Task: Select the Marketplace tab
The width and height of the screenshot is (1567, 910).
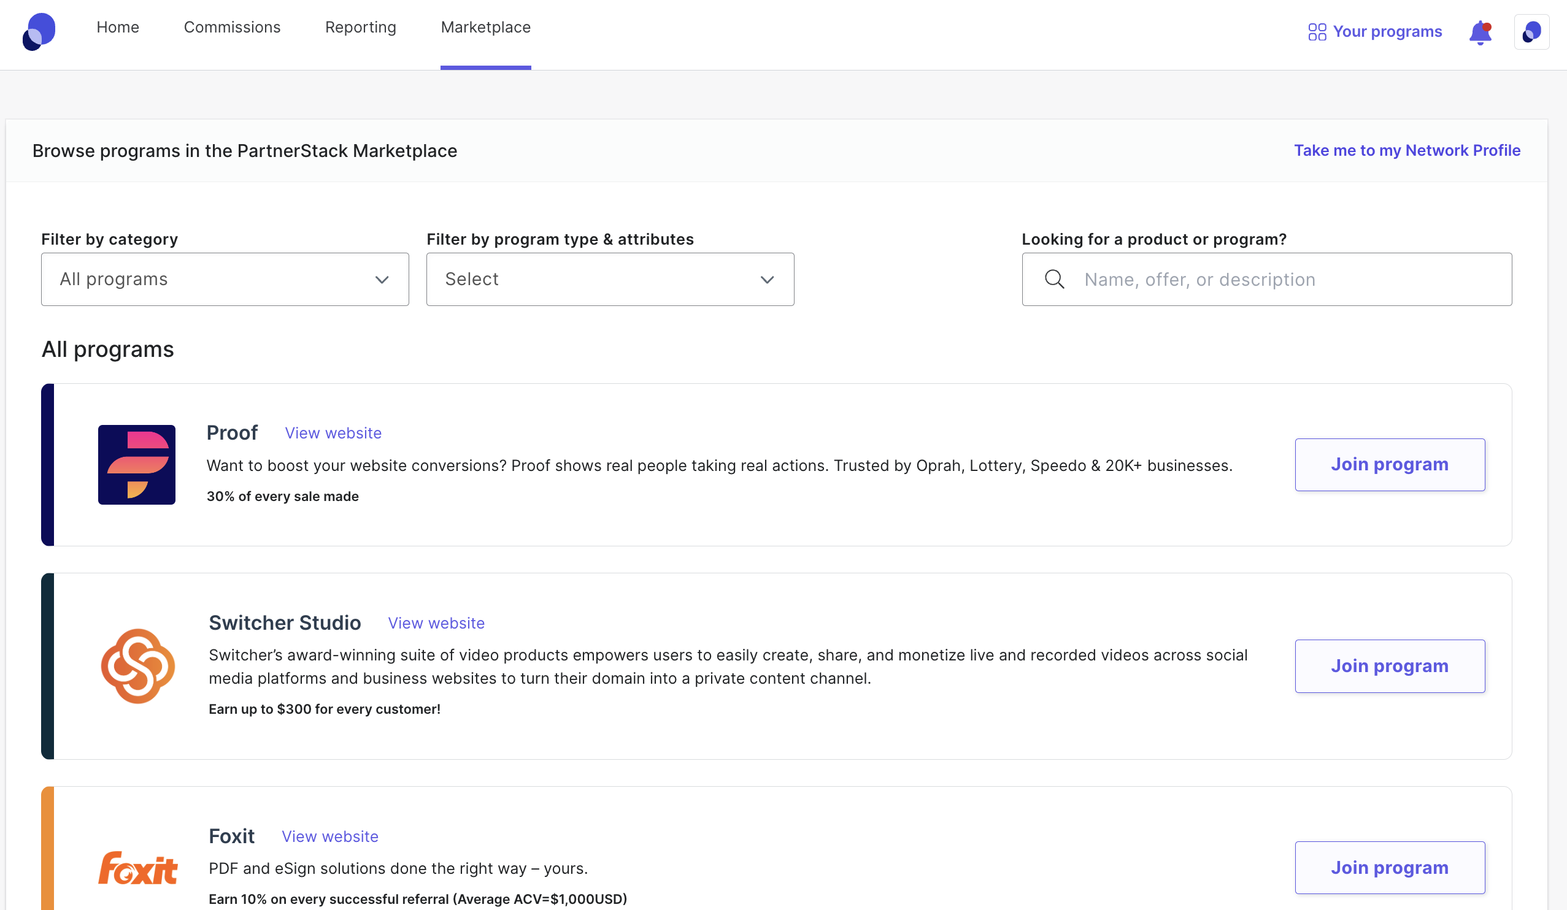Action: click(x=486, y=28)
